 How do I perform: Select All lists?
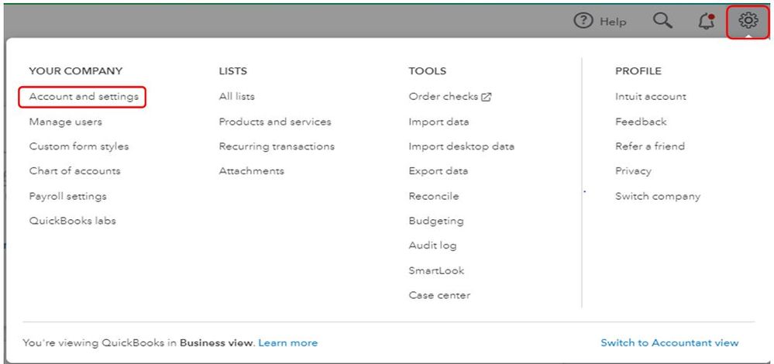click(x=236, y=97)
